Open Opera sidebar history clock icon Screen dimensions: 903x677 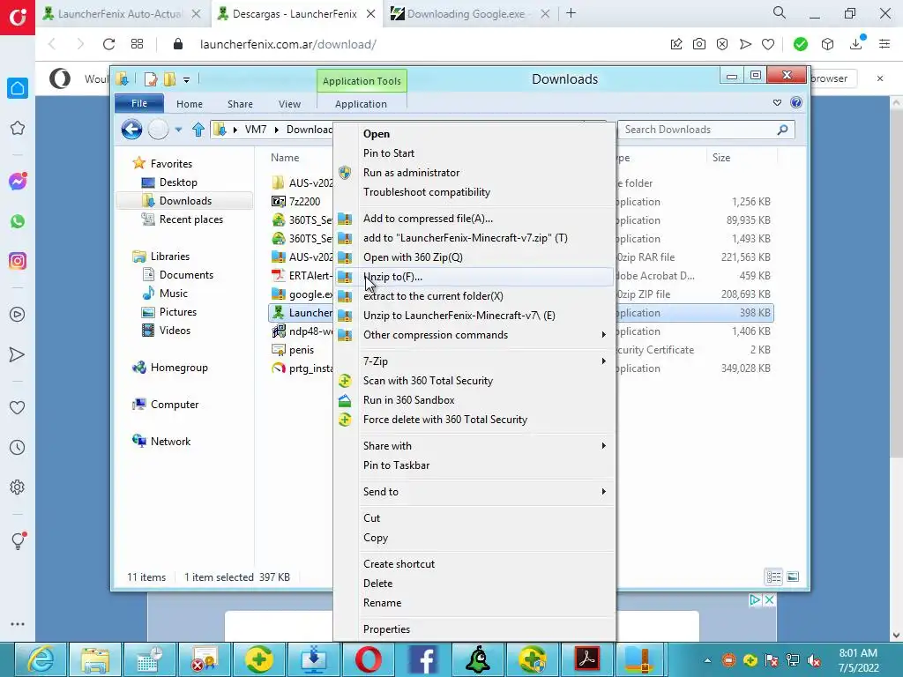(18, 447)
